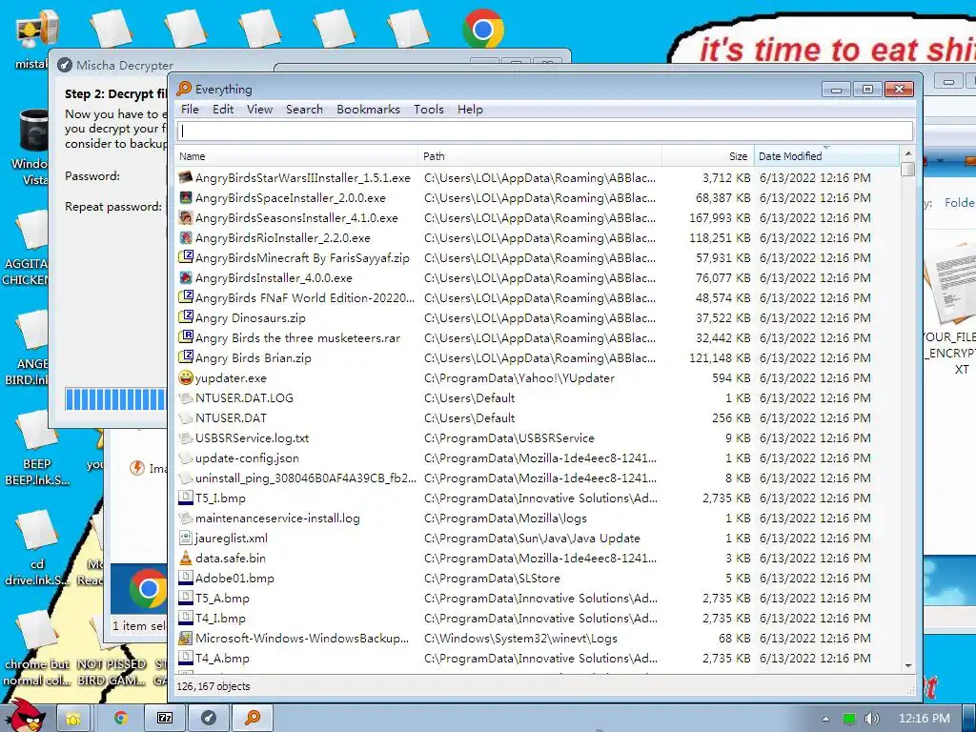Click the AngryBirdsSeasonsInstaller_4.1.0.exe icon
Viewport: 976px width, 732px height.
pyautogui.click(x=186, y=218)
